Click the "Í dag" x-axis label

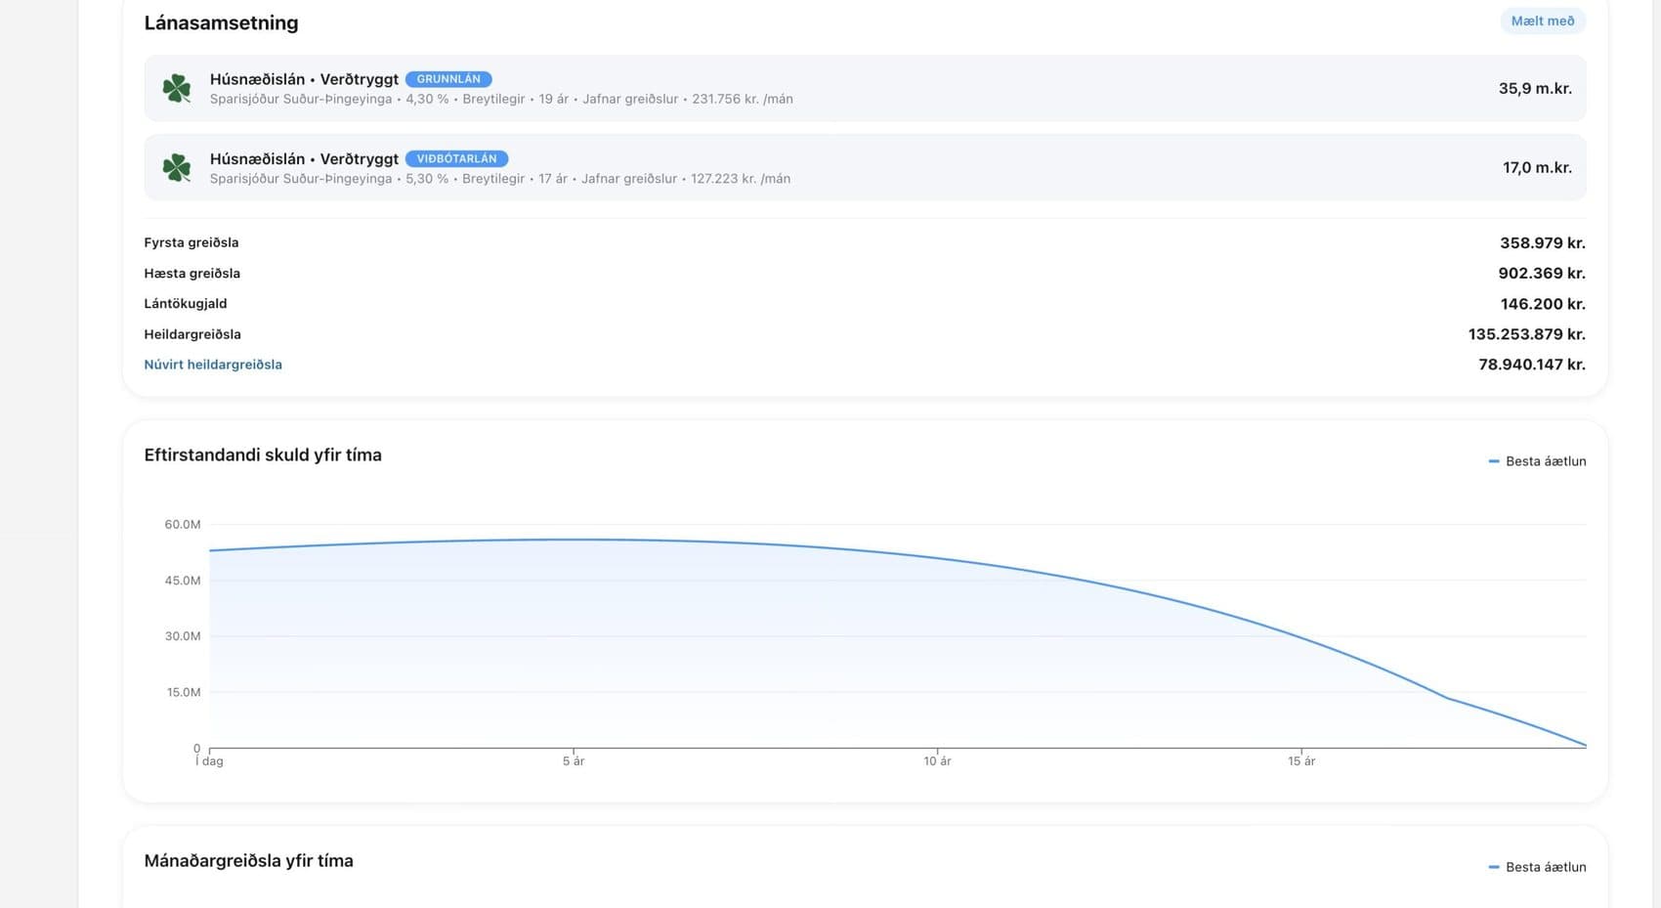[209, 761]
